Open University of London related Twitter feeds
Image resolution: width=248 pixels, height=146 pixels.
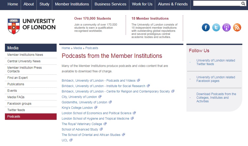pos(215,62)
